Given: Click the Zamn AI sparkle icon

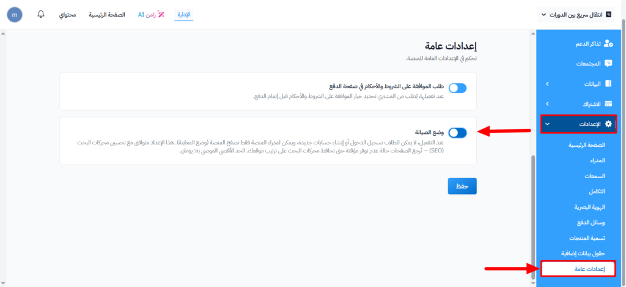Looking at the screenshot, I should [161, 14].
